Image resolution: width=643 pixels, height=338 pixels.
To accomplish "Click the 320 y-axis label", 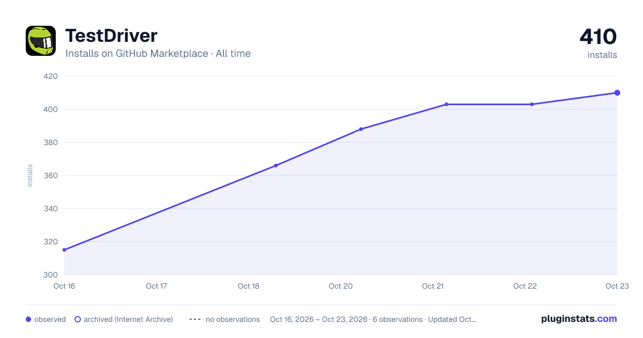I will [x=50, y=241].
